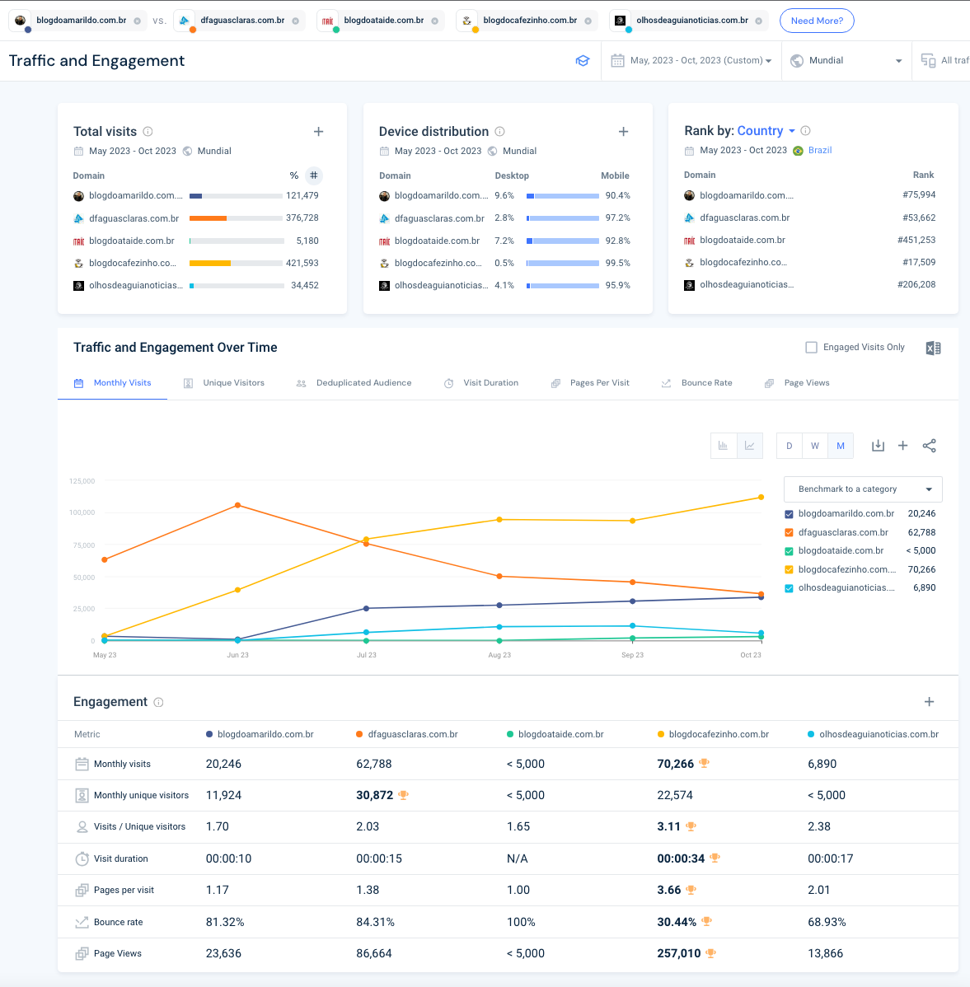Viewport: 970px width, 987px height.
Task: Show Total visits as numbers (#)
Action: 314,175
